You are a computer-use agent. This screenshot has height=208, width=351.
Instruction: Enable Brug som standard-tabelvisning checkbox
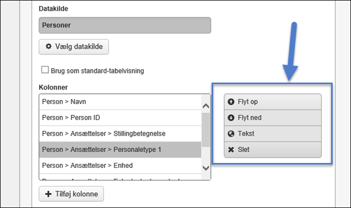(45, 70)
